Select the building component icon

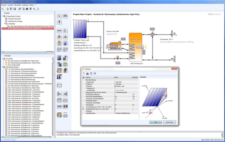click(59, 100)
